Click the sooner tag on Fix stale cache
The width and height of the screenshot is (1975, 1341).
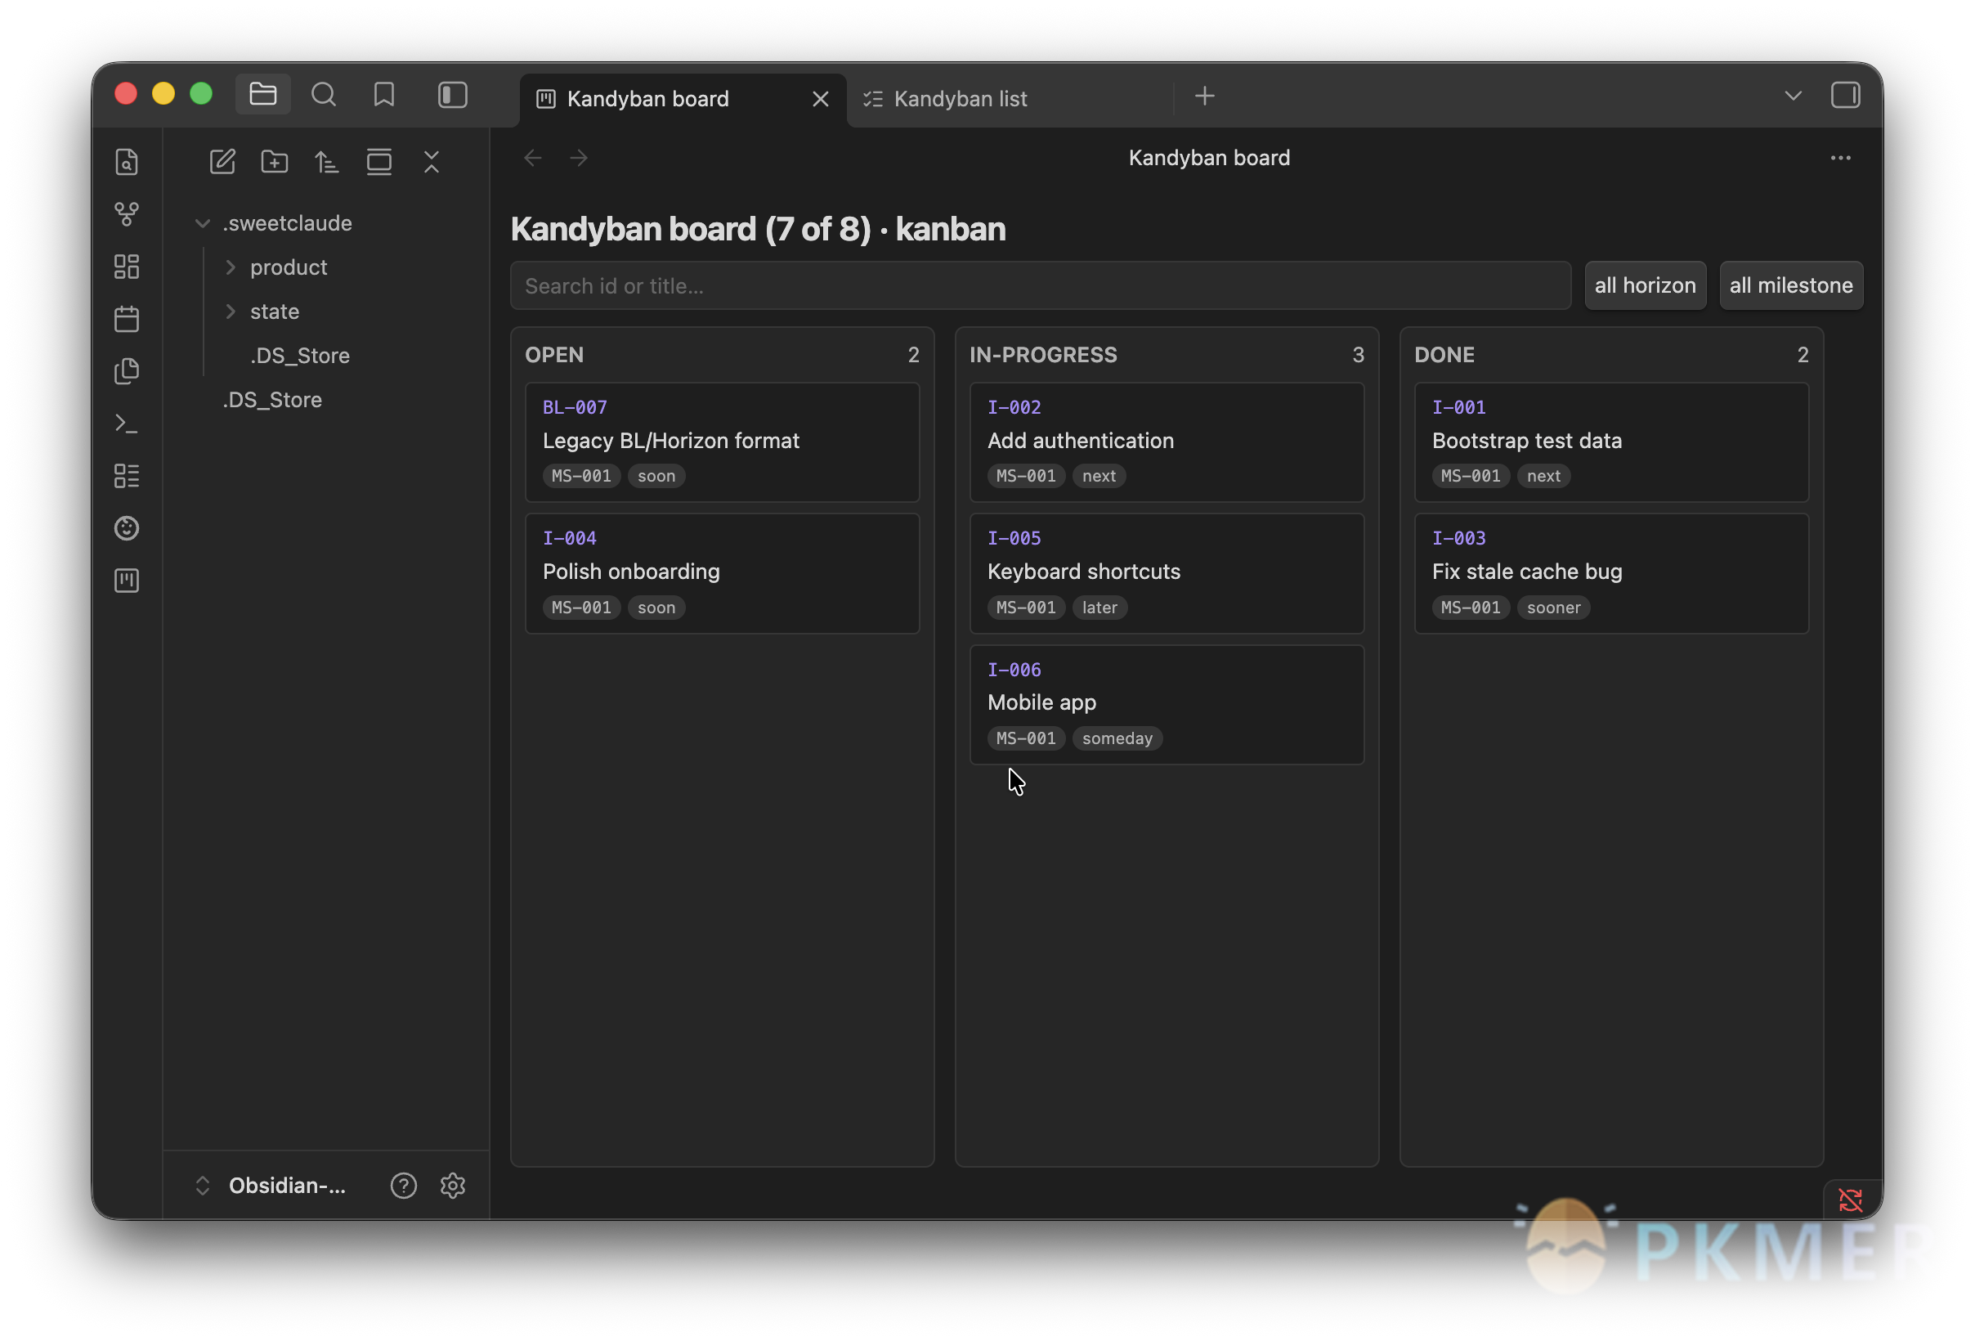(1553, 608)
